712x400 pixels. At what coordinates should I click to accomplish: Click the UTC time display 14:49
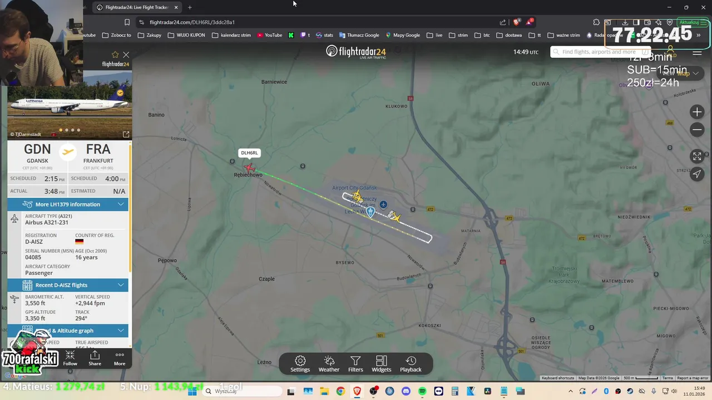526,52
